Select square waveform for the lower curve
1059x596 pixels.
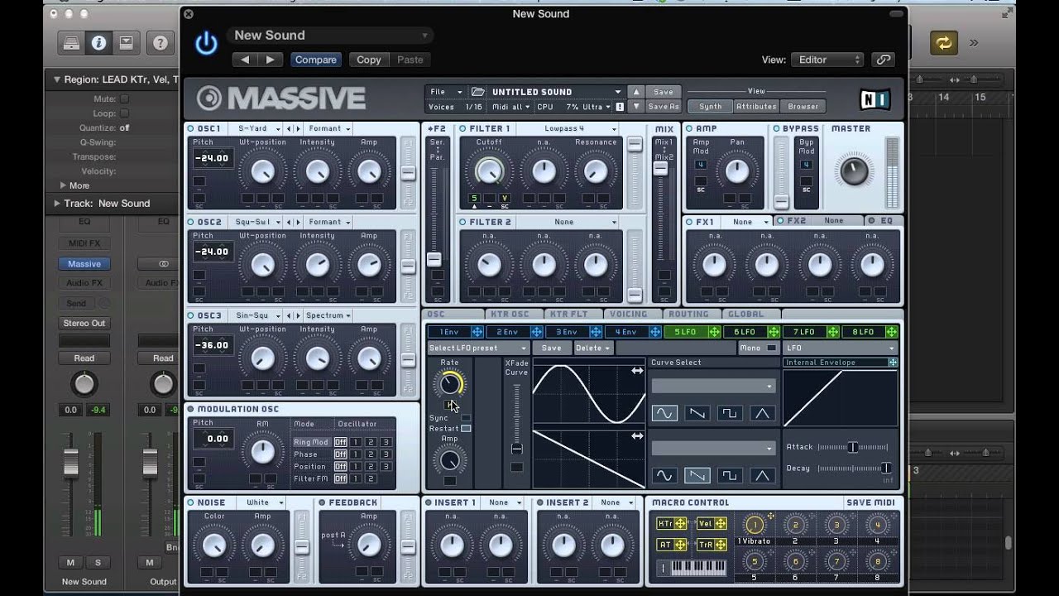tap(730, 475)
